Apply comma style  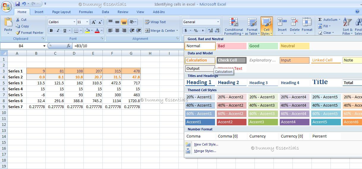pyautogui.click(x=203, y=31)
